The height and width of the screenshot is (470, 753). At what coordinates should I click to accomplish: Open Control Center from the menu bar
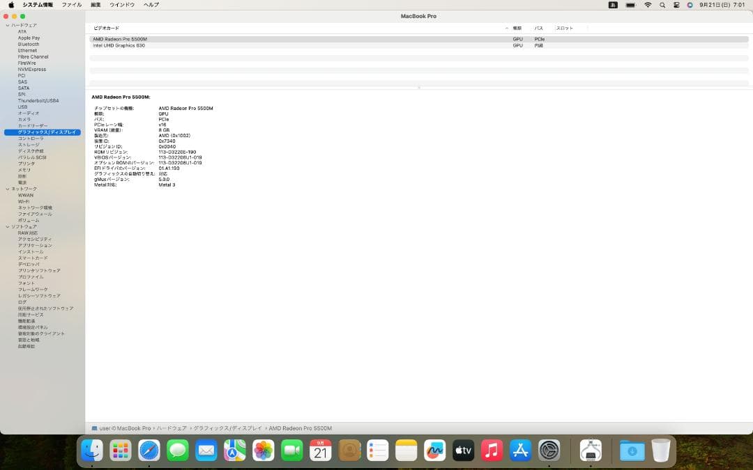point(677,5)
